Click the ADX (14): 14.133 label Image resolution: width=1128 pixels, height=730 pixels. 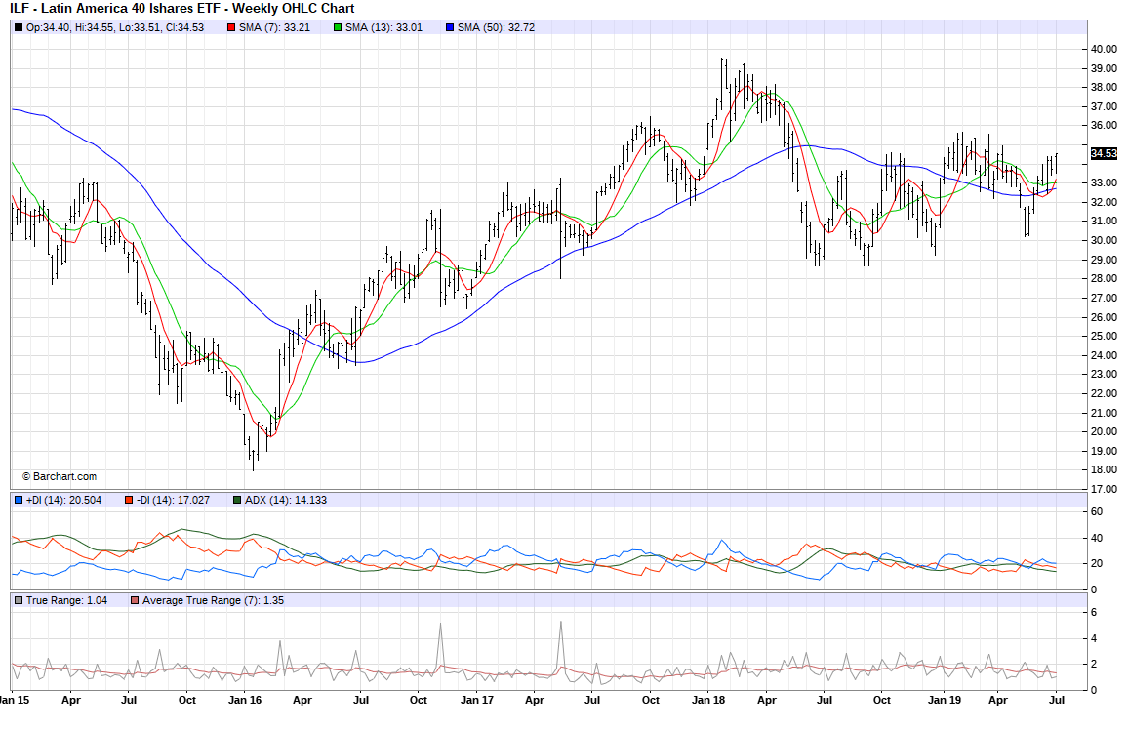click(286, 500)
